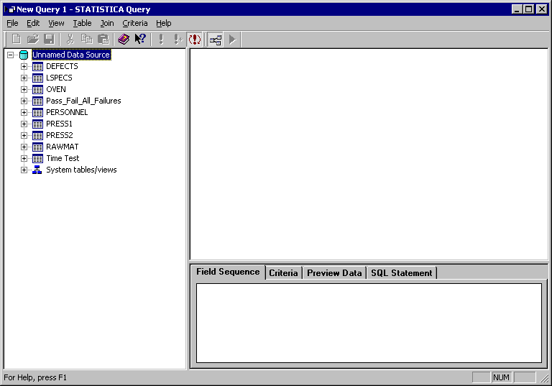This screenshot has height=386, width=552.
Task: Select the LSPECS tree item
Action: click(59, 78)
